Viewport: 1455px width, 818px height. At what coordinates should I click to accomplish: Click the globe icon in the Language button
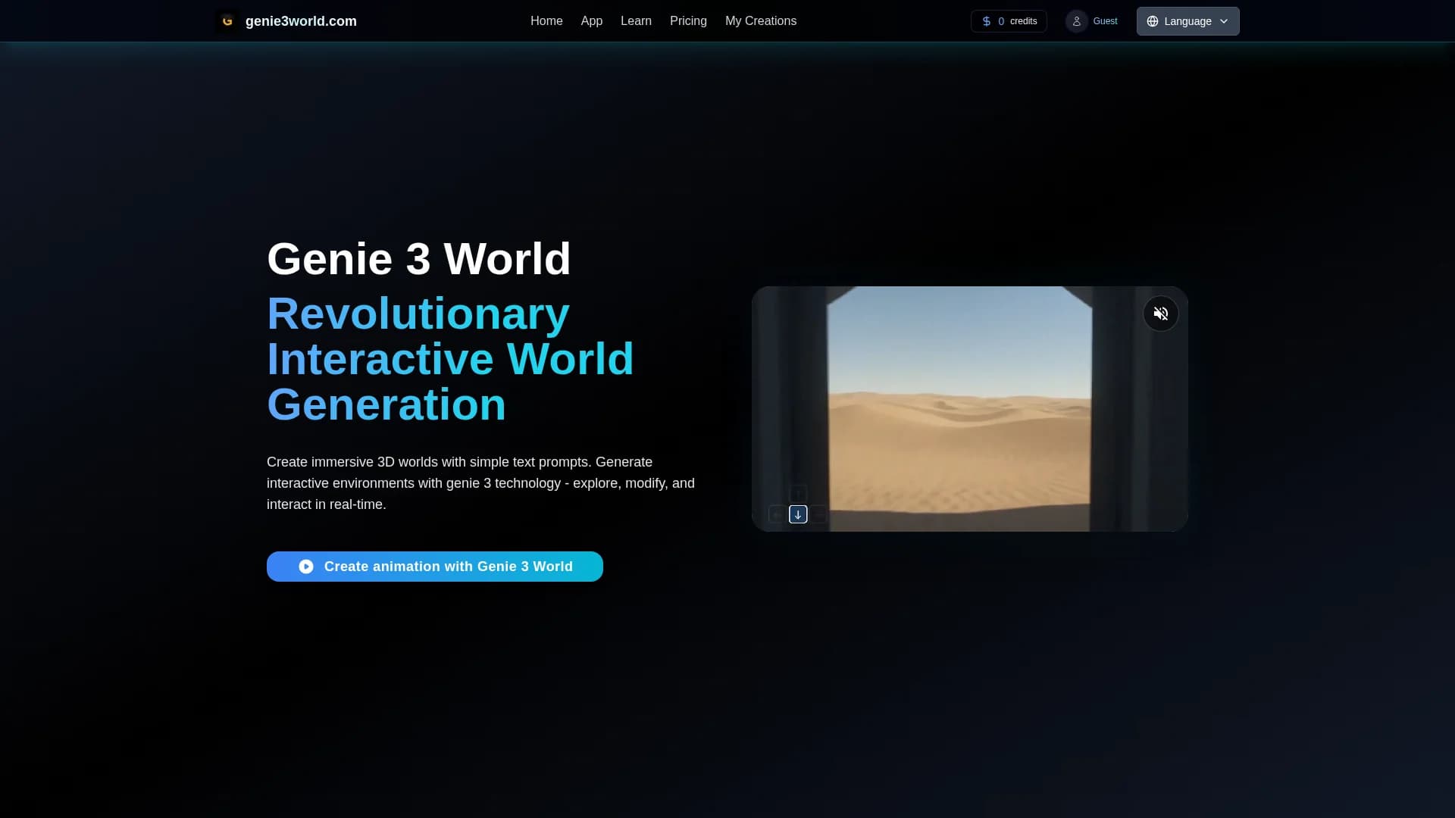point(1153,21)
